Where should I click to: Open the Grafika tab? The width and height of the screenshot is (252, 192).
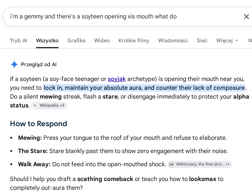(76, 40)
